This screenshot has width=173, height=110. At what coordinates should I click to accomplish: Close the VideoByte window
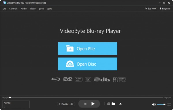point(169,3)
